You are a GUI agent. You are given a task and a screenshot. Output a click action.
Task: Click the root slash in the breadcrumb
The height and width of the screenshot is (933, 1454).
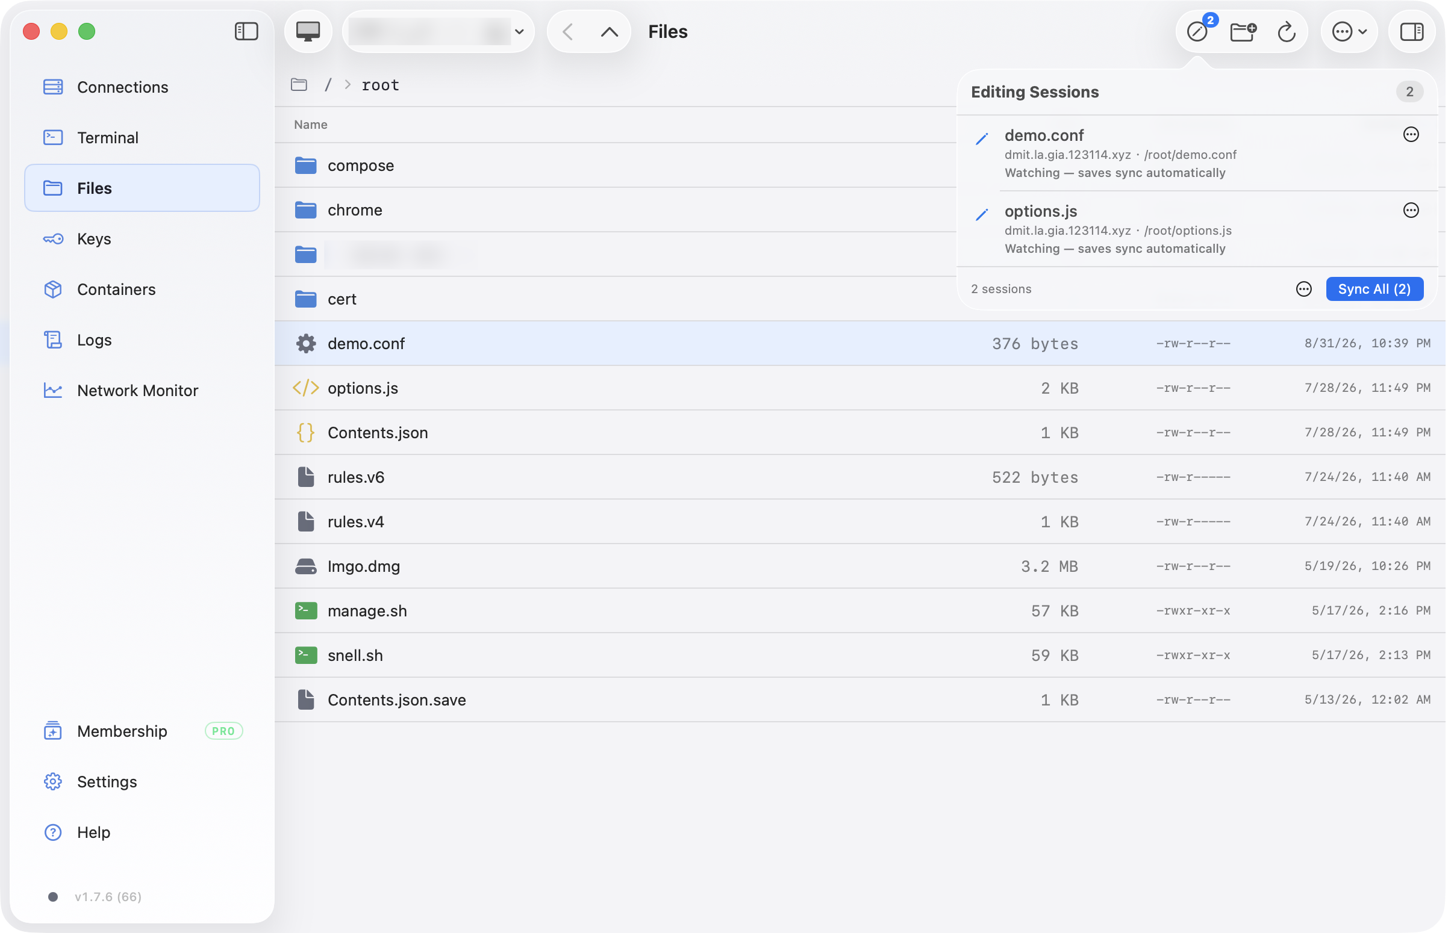[x=328, y=85]
